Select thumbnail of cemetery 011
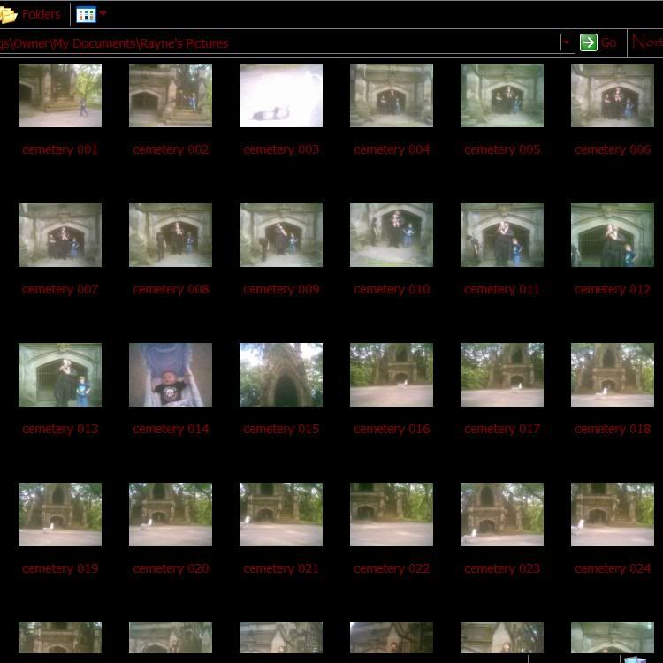The height and width of the screenshot is (663, 663). click(x=502, y=235)
